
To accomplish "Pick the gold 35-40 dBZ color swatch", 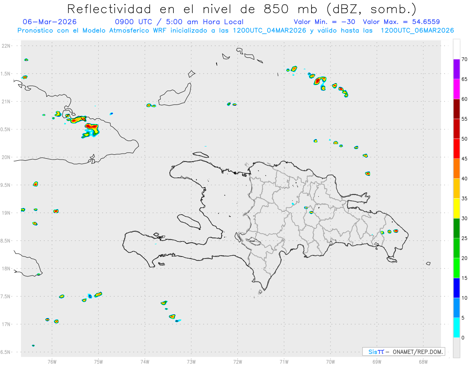I will [456, 188].
